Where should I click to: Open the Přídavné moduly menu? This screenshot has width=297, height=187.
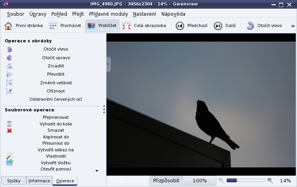point(108,14)
